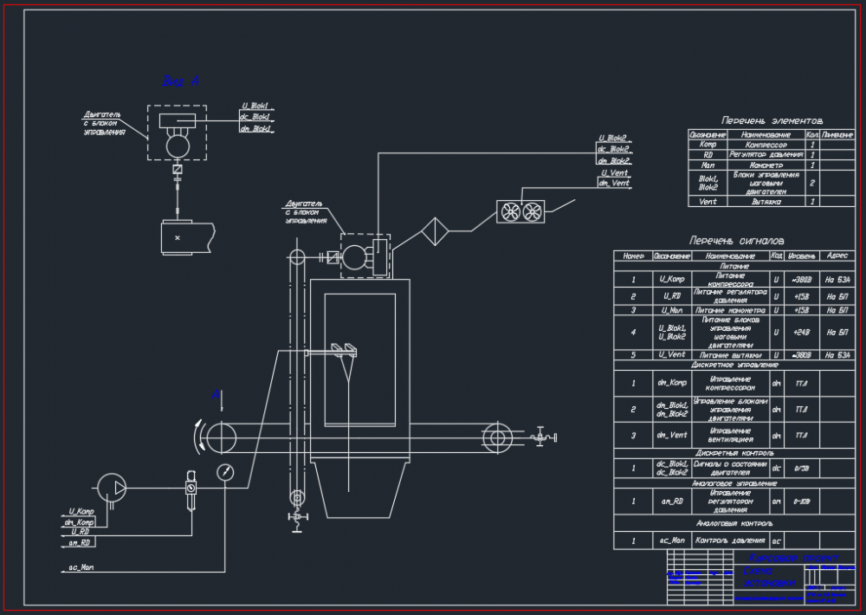Click the section marker A arrow
866x615 pixels.
pyautogui.click(x=217, y=399)
